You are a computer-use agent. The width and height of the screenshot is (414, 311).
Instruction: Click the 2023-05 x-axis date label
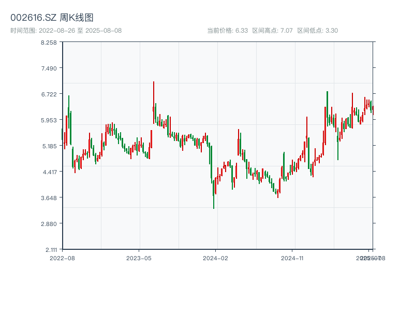(x=139, y=258)
